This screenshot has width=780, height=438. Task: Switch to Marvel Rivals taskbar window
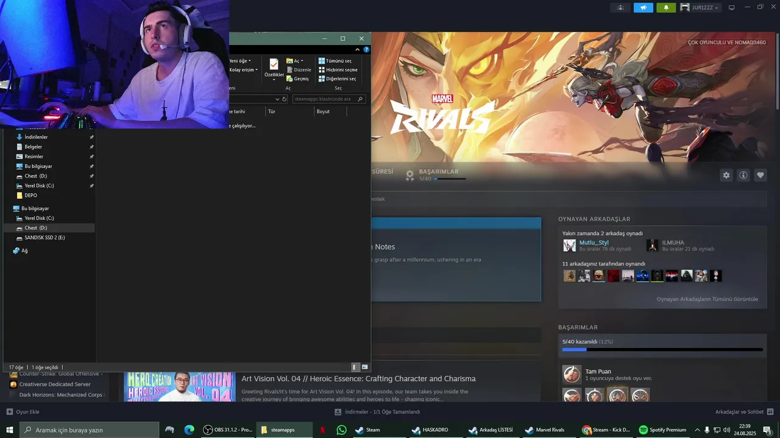tap(546, 429)
